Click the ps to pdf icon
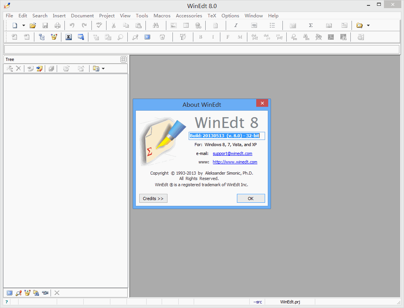The width and height of the screenshot is (404, 308). [x=279, y=37]
